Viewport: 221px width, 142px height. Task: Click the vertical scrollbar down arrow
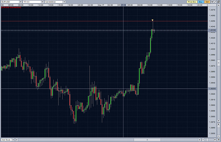click(219, 121)
